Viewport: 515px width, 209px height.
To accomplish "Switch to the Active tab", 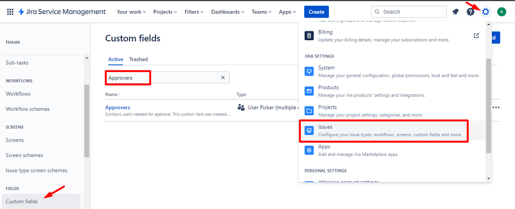I will [115, 59].
